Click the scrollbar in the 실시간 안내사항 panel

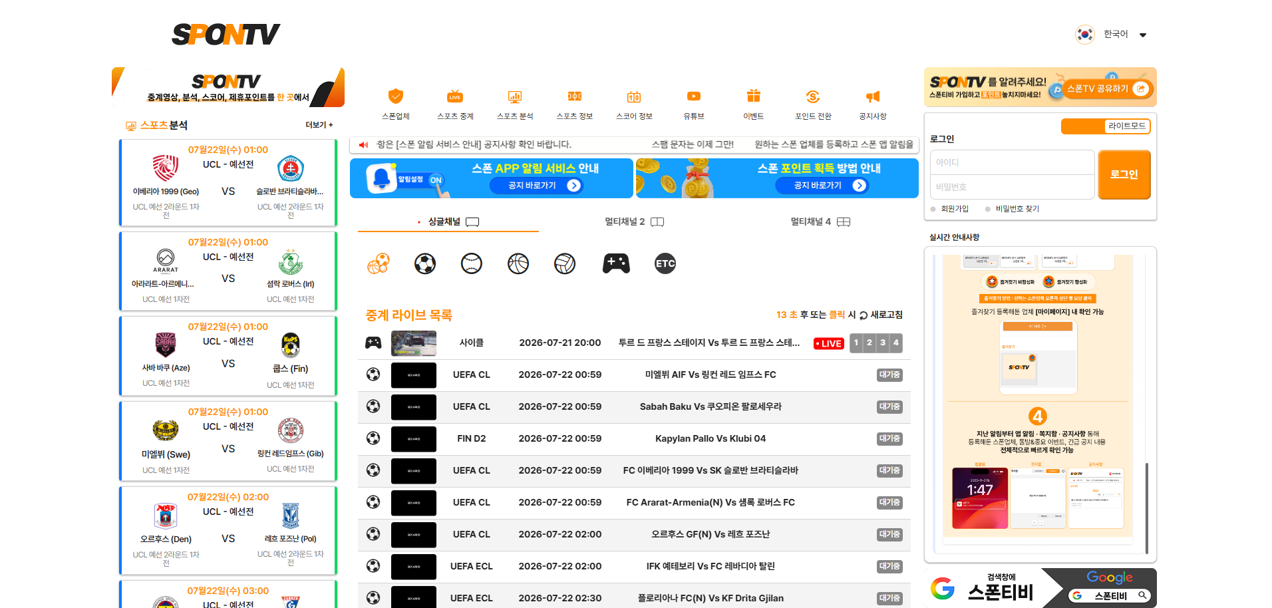coord(1147,508)
